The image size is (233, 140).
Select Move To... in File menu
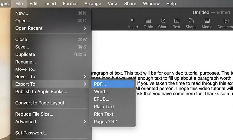pos(51,69)
